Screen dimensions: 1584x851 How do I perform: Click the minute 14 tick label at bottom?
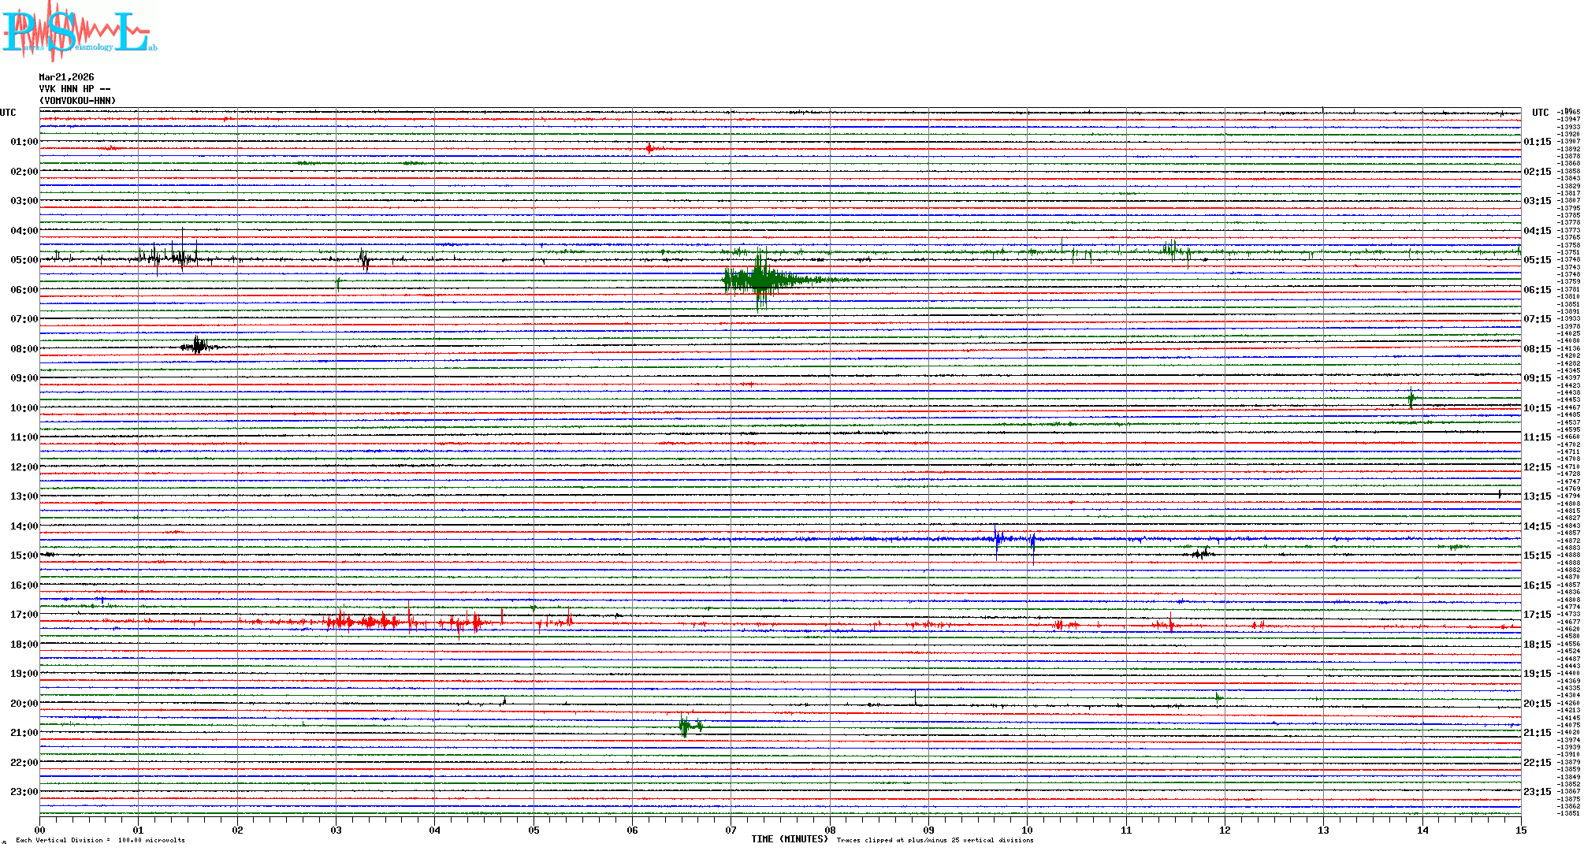click(1422, 830)
